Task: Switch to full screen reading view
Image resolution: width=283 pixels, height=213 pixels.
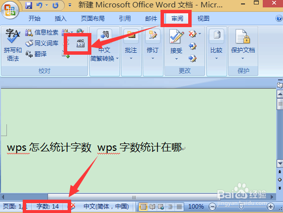Action: (x=152, y=207)
